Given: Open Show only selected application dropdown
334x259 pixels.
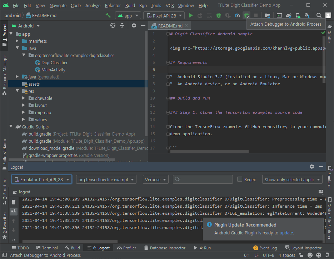Looking at the screenshot, I should pos(292,179).
